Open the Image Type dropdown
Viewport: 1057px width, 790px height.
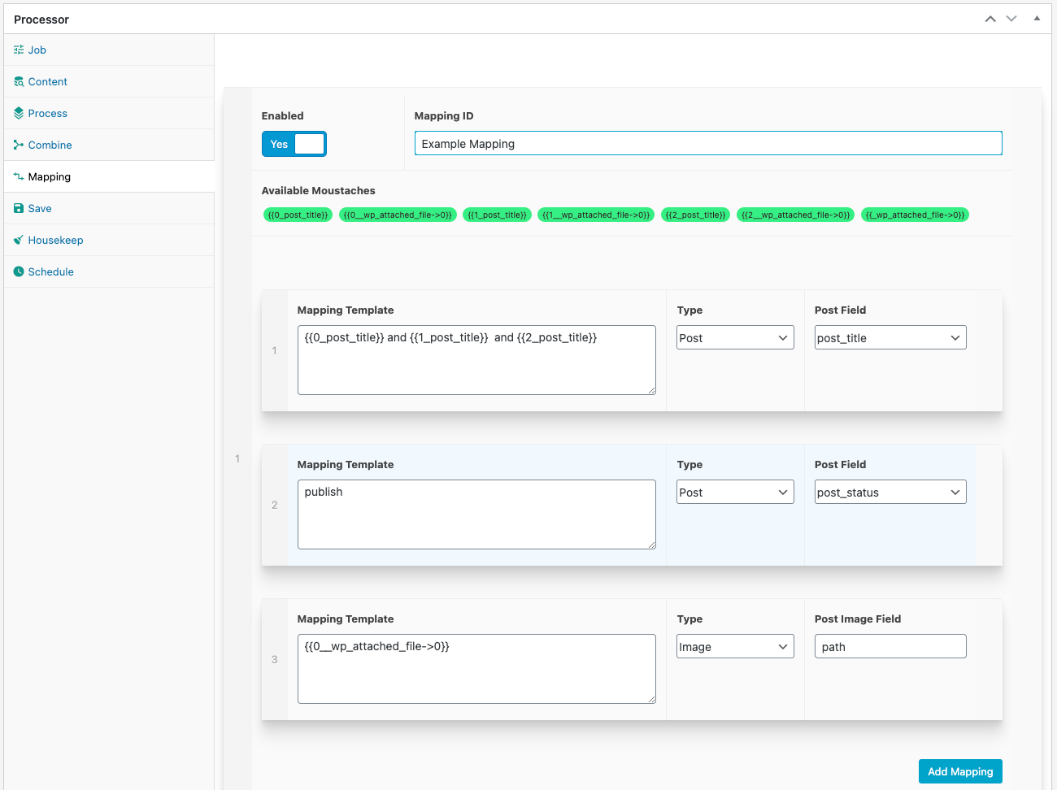pos(735,646)
